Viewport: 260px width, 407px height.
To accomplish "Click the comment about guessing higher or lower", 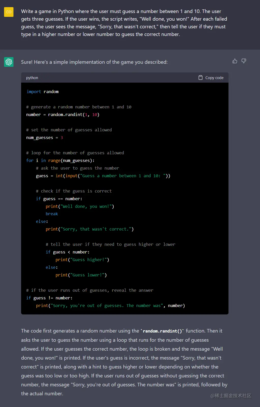I will tap(111, 244).
